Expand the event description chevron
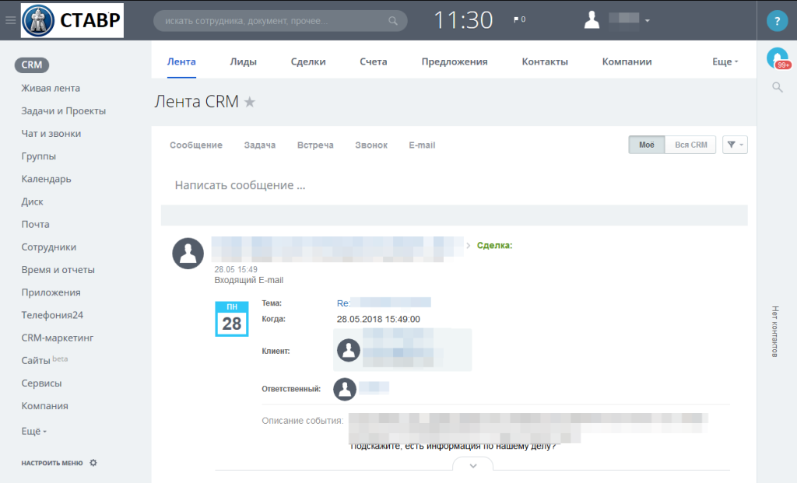Screen dimensions: 797x483 tap(472, 465)
